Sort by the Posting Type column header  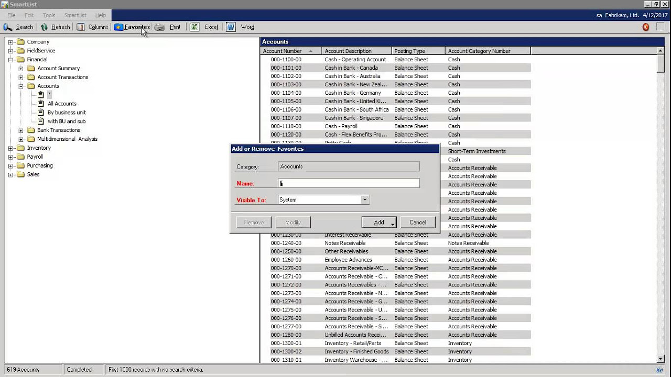click(x=418, y=51)
